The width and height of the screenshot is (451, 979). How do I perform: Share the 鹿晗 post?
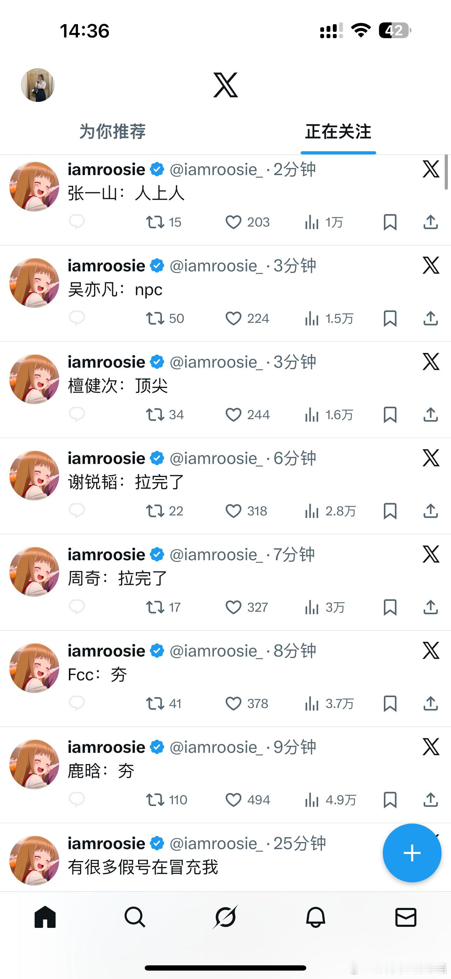tap(430, 800)
